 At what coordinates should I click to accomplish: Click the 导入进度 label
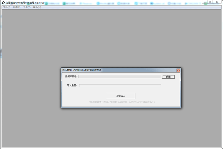[72, 86]
